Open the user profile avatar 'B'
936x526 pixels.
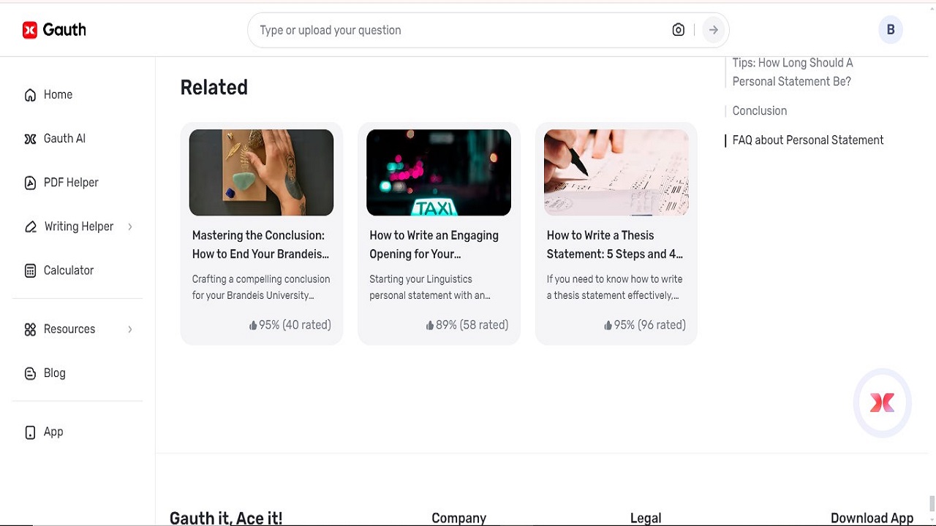890,30
